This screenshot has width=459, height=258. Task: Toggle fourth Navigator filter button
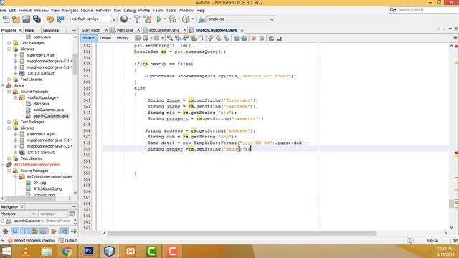click(x=34, y=231)
